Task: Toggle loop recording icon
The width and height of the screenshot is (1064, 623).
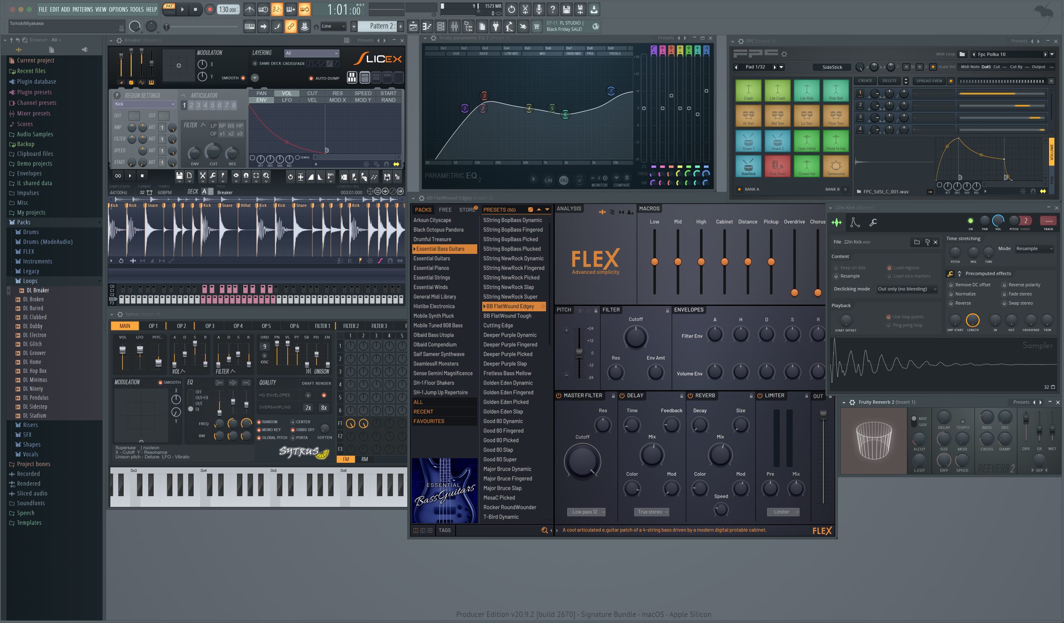Action: pos(304,9)
